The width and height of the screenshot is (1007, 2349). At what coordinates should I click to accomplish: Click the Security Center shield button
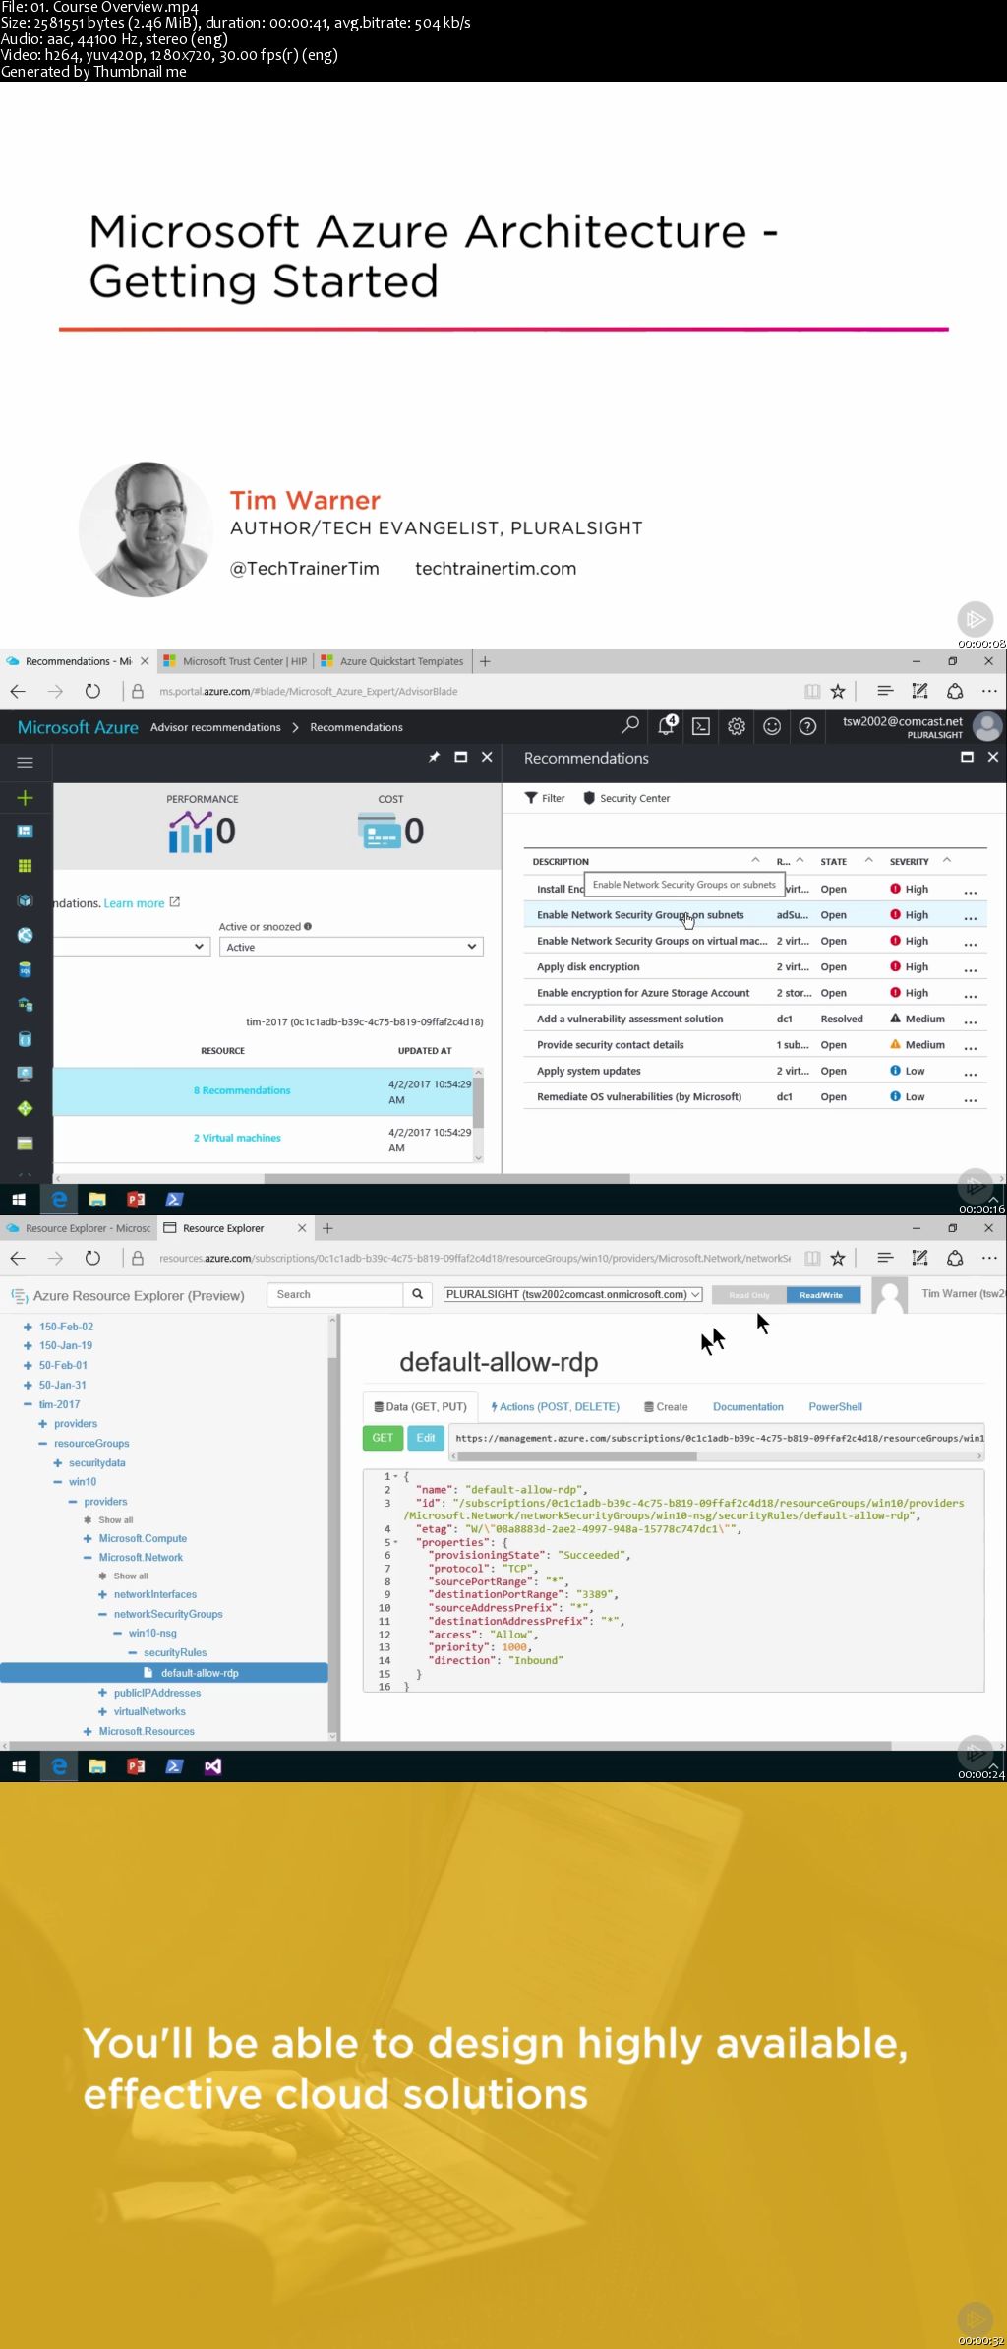click(x=626, y=798)
